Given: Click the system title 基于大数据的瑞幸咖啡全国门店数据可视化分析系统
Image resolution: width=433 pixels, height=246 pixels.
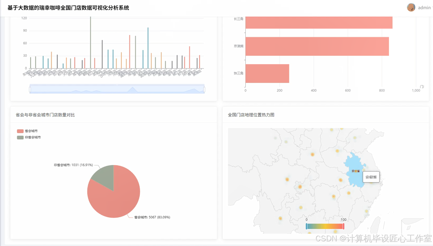Looking at the screenshot, I should (68, 8).
